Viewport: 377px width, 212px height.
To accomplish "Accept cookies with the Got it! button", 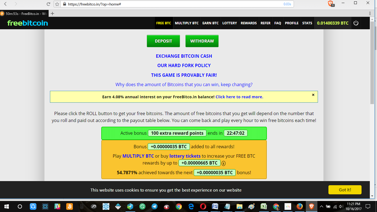I will point(345,190).
